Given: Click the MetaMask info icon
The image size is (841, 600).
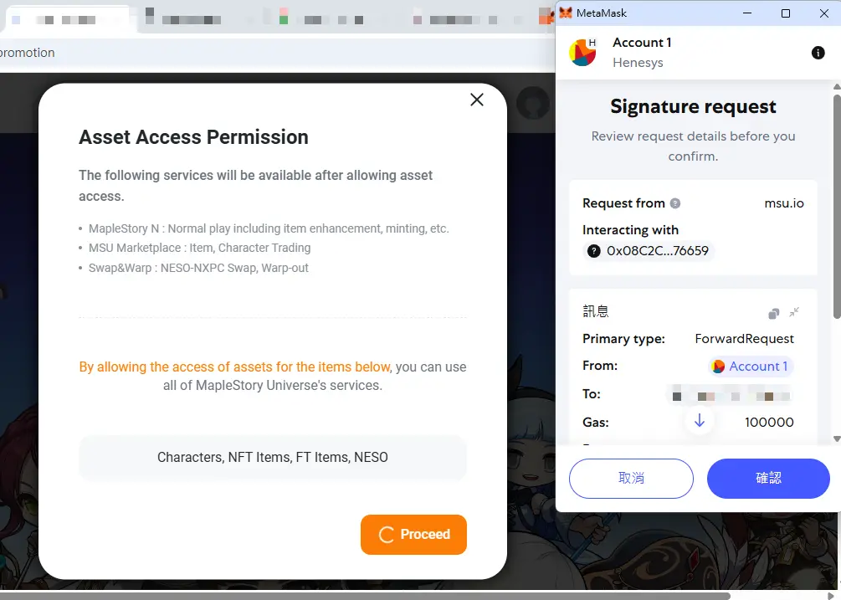Looking at the screenshot, I should pyautogui.click(x=818, y=53).
